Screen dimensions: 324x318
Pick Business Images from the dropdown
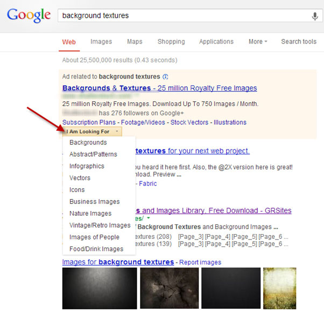click(95, 202)
